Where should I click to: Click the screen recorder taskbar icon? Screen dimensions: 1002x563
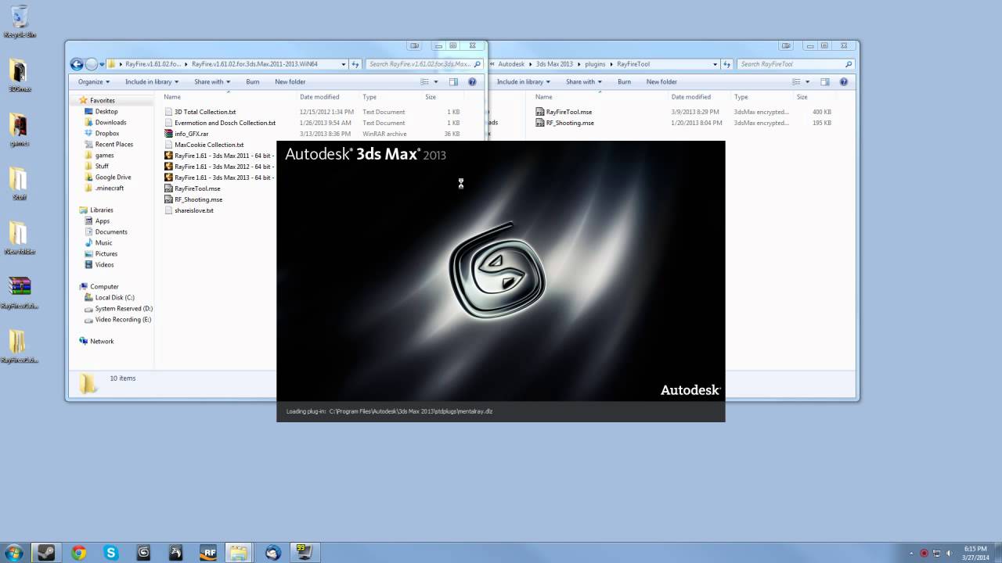(304, 552)
